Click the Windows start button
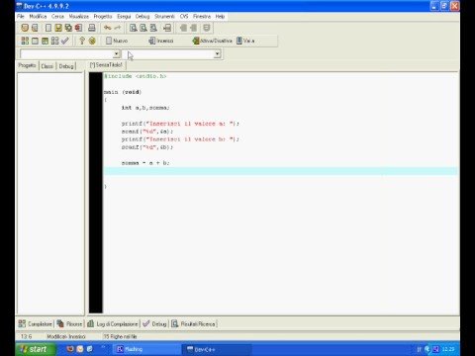The image size is (475, 356). click(x=36, y=349)
